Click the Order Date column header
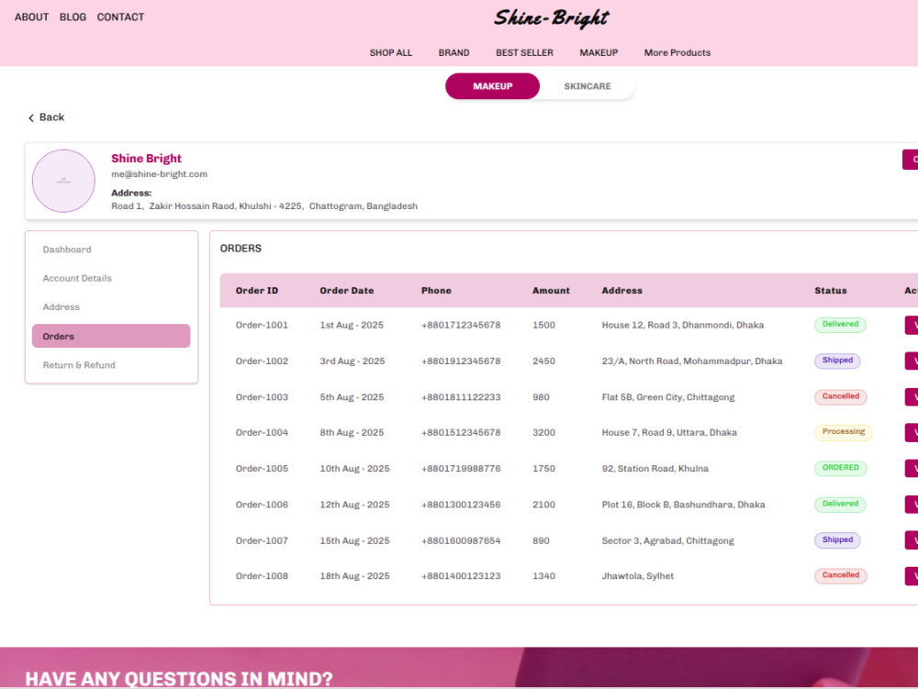Screen dimensions: 918x689 347,291
